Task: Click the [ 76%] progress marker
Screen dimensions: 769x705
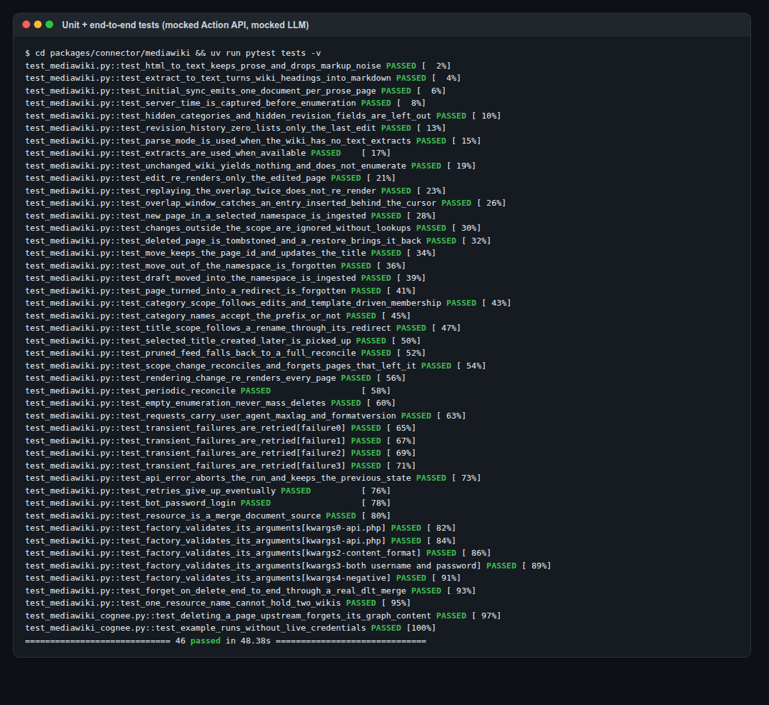Action: point(376,491)
